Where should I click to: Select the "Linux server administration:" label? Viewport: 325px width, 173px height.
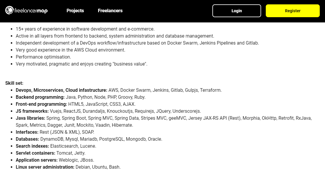click(45, 167)
